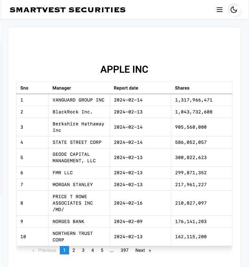The image size is (249, 267).
Task: Toggle dark mode with moon icon
Action: coord(234,10)
